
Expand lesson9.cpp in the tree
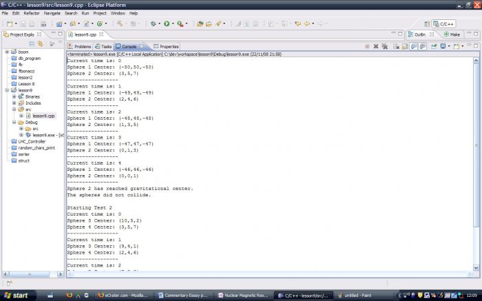click(x=21, y=116)
